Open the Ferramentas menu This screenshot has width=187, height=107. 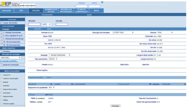point(47,15)
